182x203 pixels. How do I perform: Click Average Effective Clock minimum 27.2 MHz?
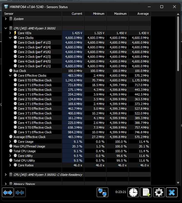98,137
